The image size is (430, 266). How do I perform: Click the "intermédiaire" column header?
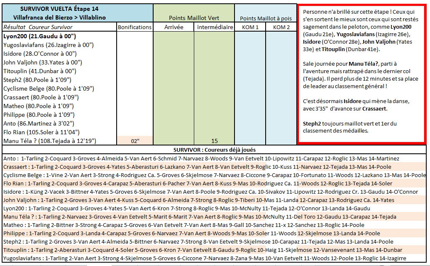click(215, 27)
